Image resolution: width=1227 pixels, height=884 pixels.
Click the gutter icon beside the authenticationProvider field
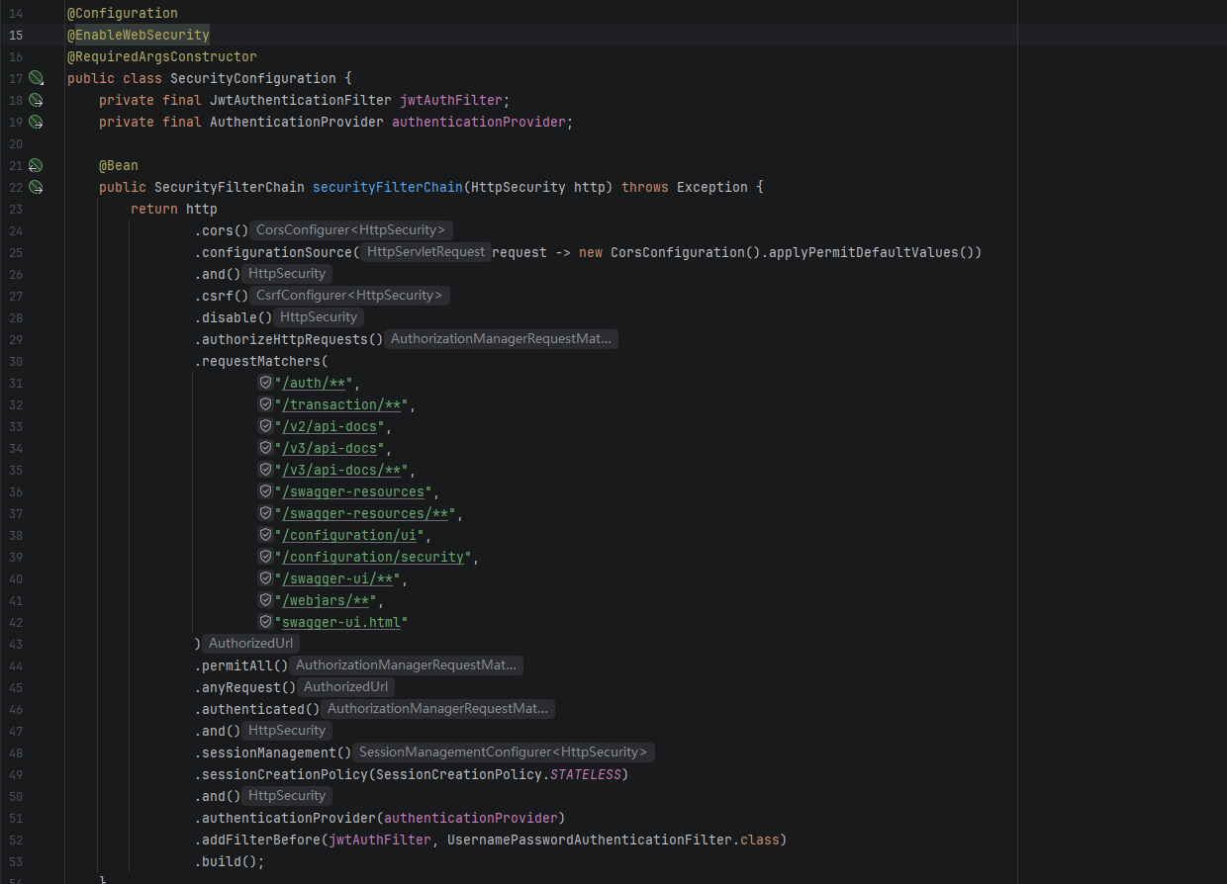pyautogui.click(x=36, y=122)
